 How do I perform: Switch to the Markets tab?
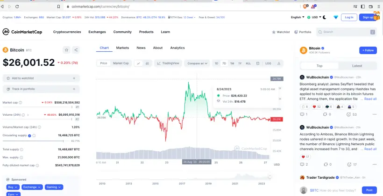pos(122,48)
